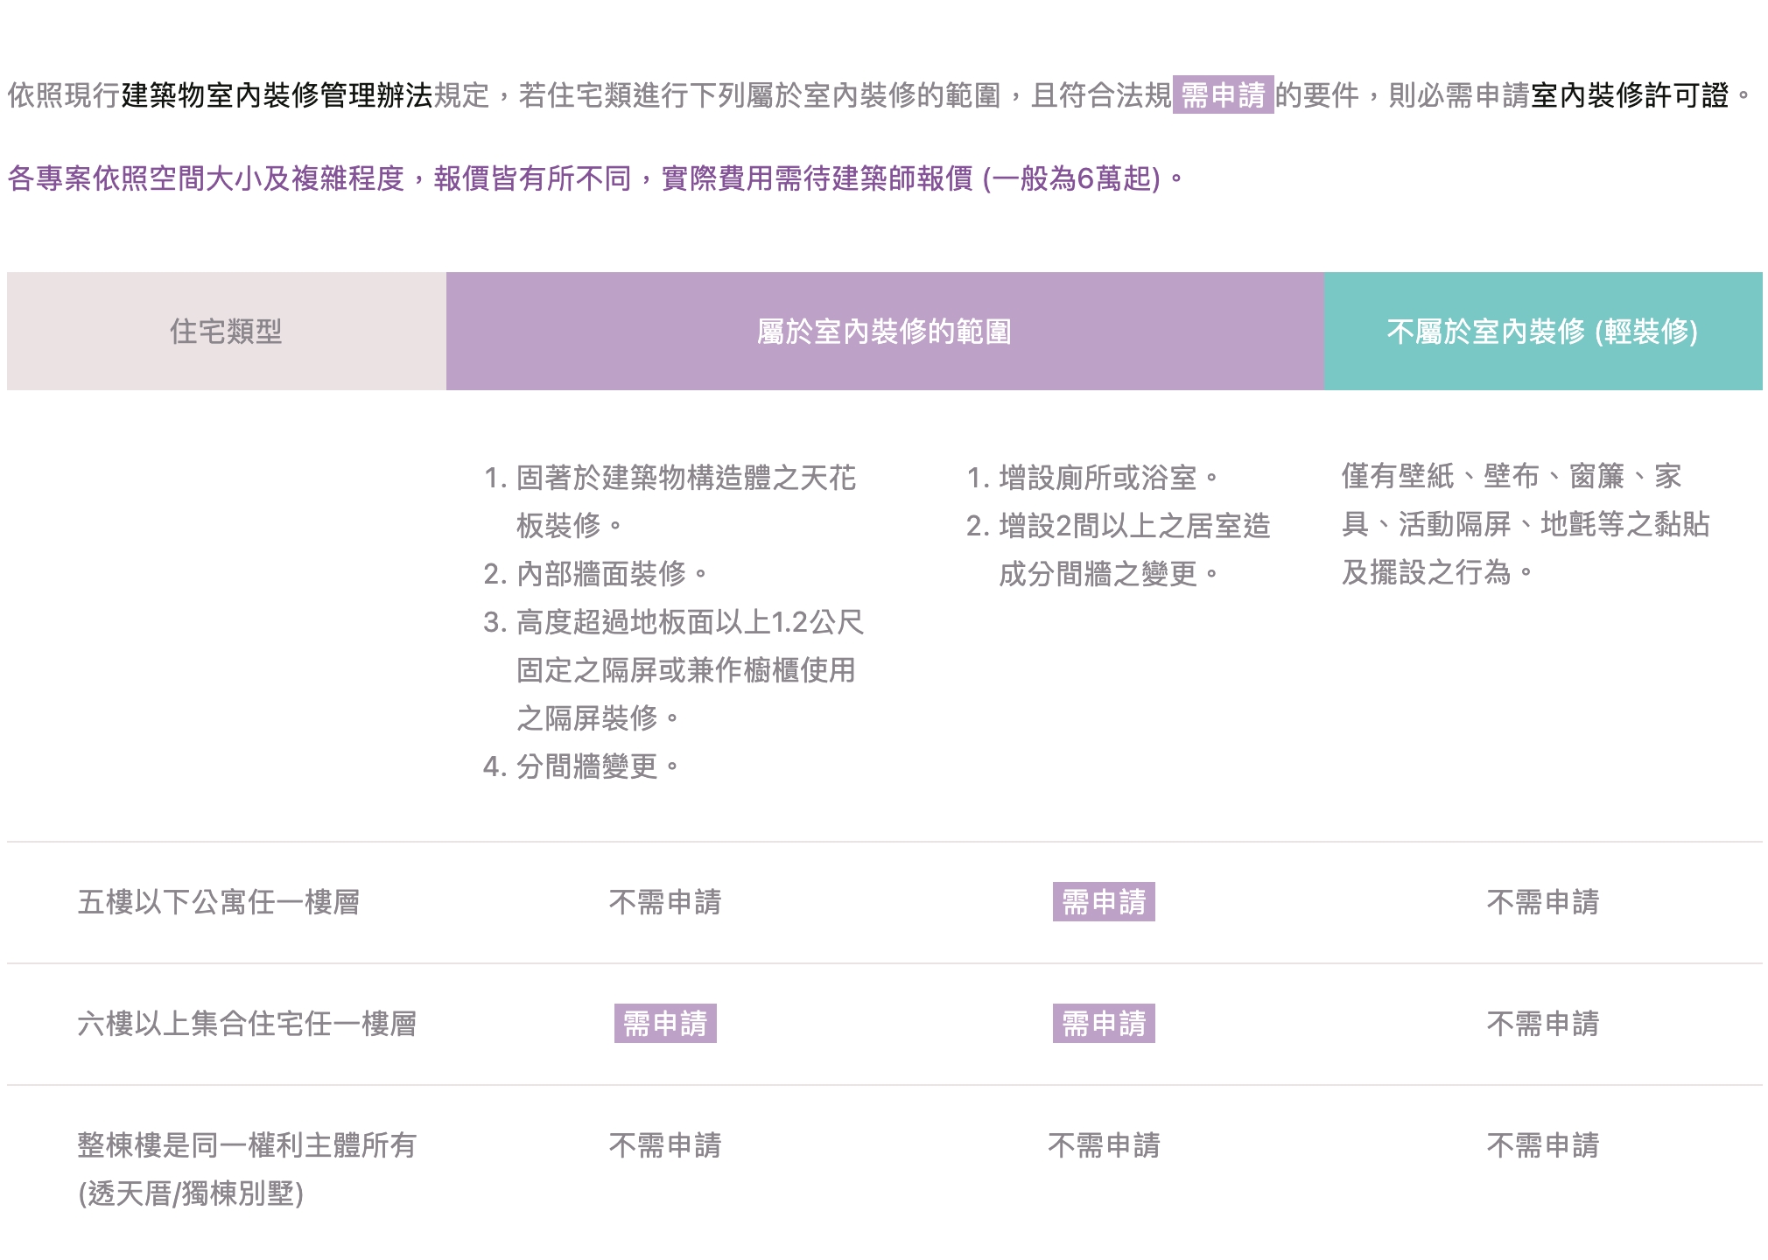Image resolution: width=1768 pixels, height=1260 pixels.
Task: Click 需申請 badge in 五樓以下公寓 row
Action: point(1103,902)
